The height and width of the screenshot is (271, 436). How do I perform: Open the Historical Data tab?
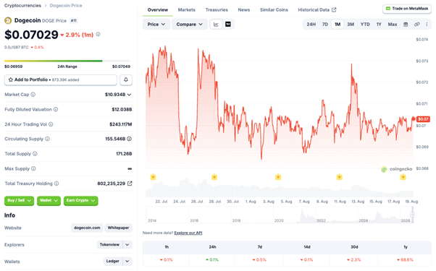[x=317, y=9]
